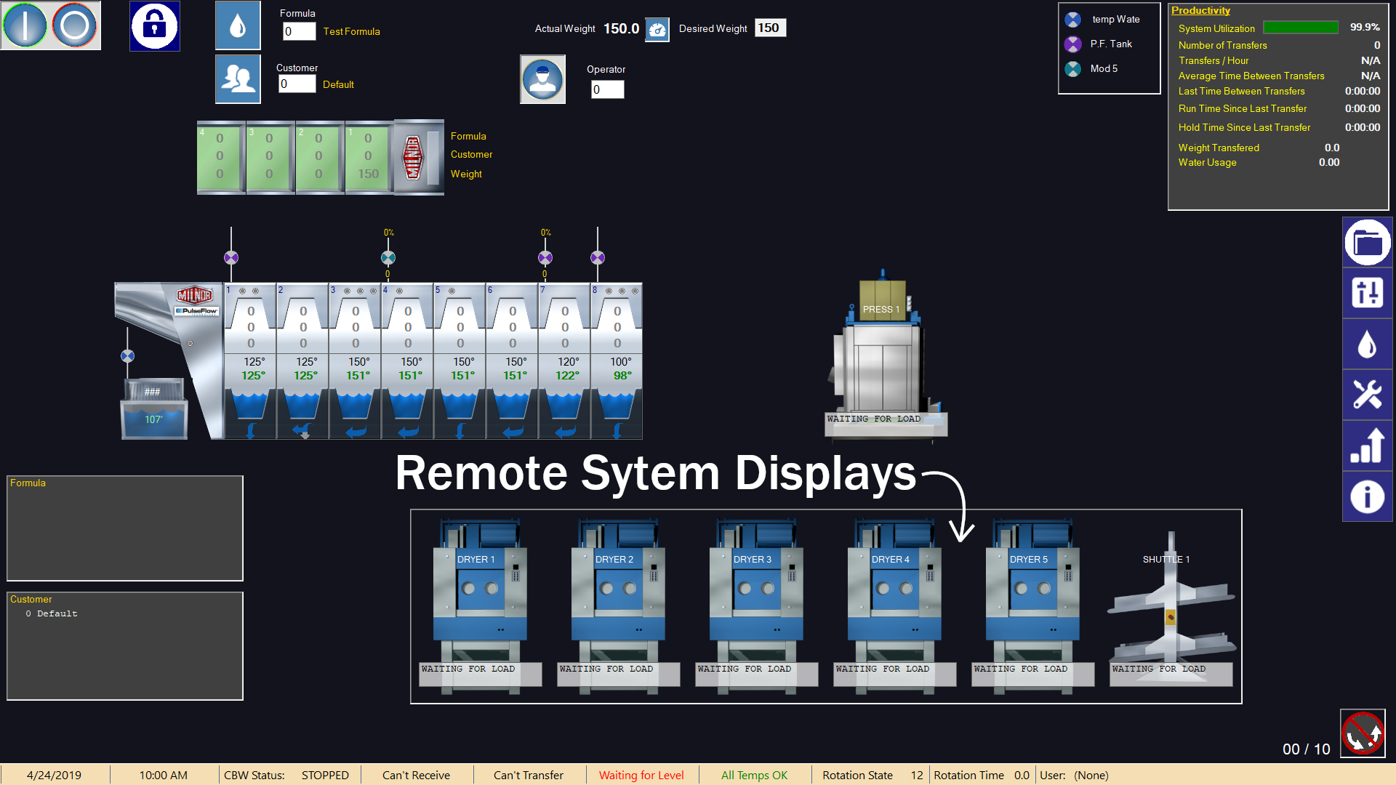Select tunnel module 6
The image size is (1396, 785).
[513, 361]
